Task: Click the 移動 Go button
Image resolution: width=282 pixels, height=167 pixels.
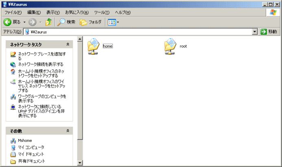Action: [x=269, y=32]
